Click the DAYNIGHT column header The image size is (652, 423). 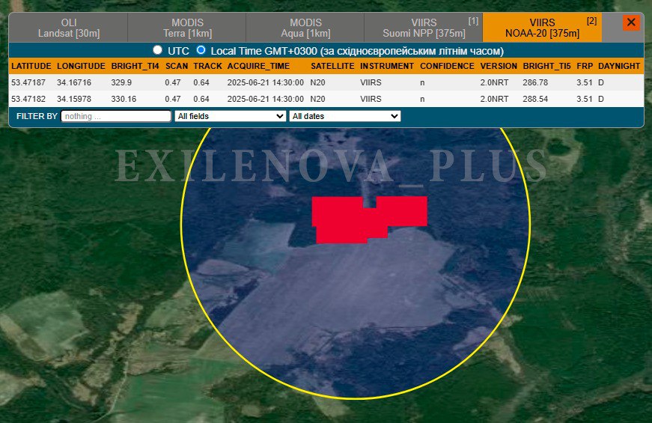(619, 66)
